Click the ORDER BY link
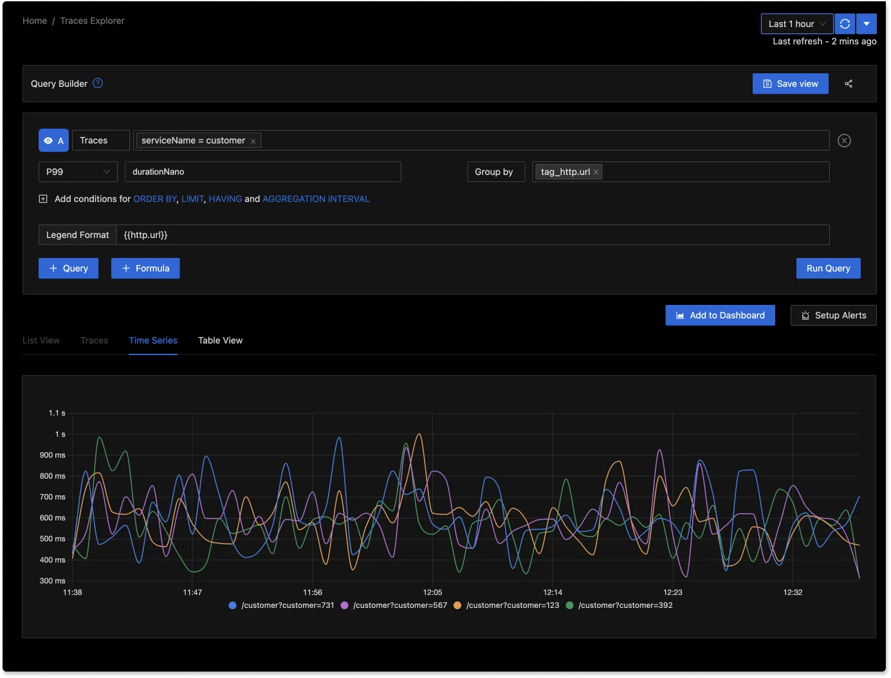Viewport: 891px width, 678px height. point(154,199)
